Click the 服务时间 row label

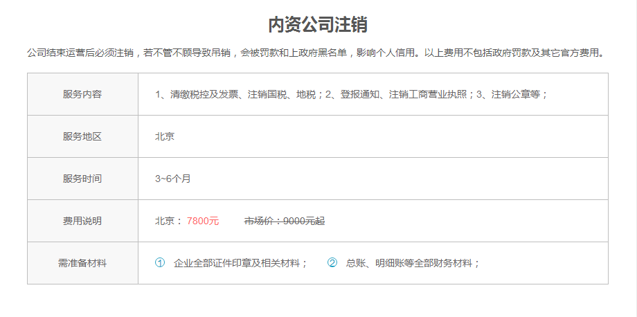click(82, 179)
